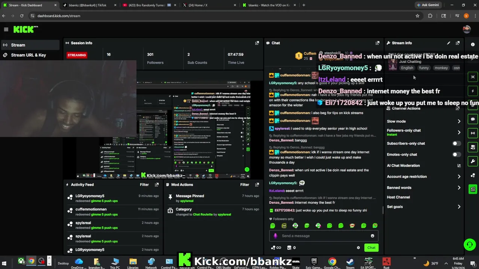Image resolution: width=479 pixels, height=269 pixels.
Task: Select Stream in left sidebar
Action: (x=30, y=45)
